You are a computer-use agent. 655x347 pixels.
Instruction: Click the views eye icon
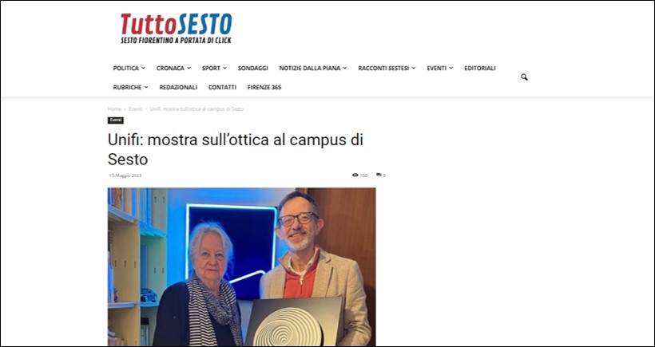(355, 175)
